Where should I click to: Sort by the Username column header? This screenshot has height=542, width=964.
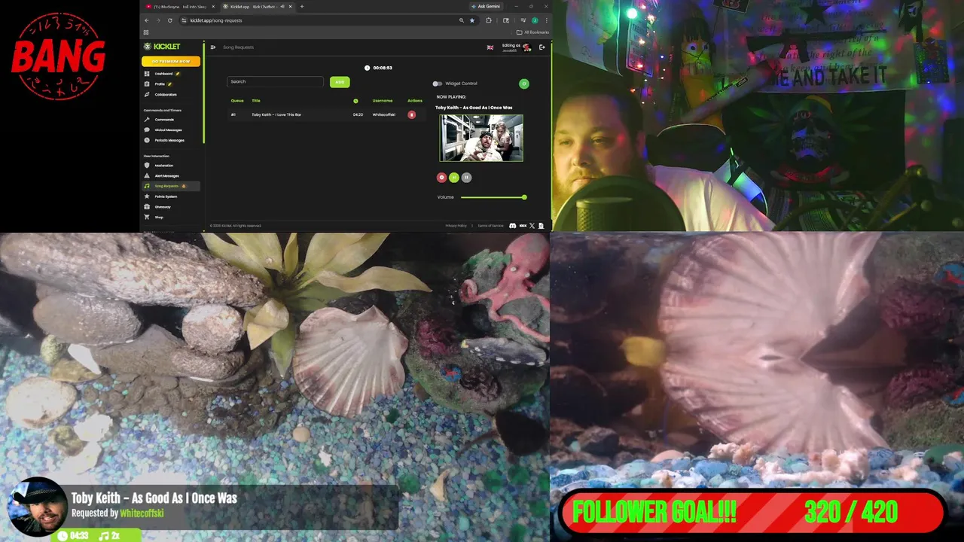point(383,101)
